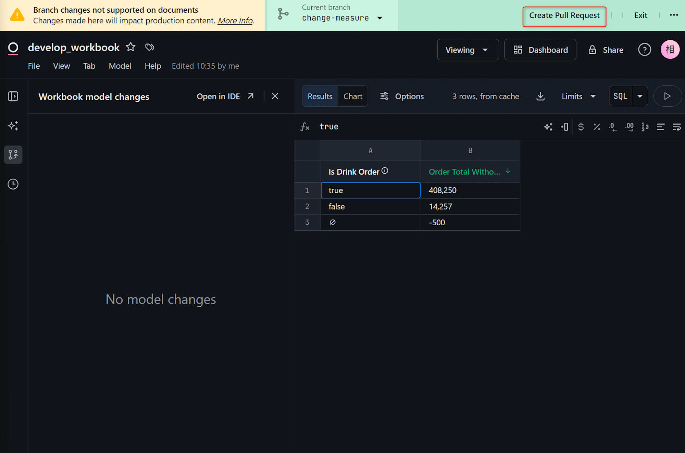
Task: Select the cell containing true
Action: 371,190
